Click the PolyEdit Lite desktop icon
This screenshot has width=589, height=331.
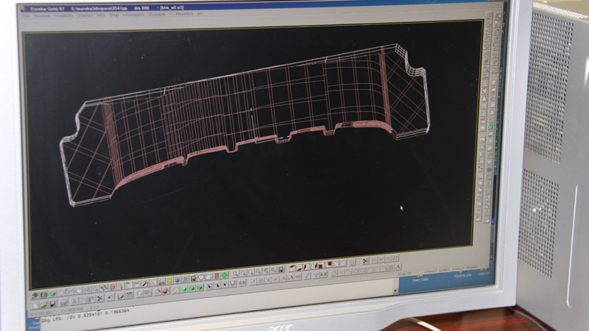click(462, 275)
